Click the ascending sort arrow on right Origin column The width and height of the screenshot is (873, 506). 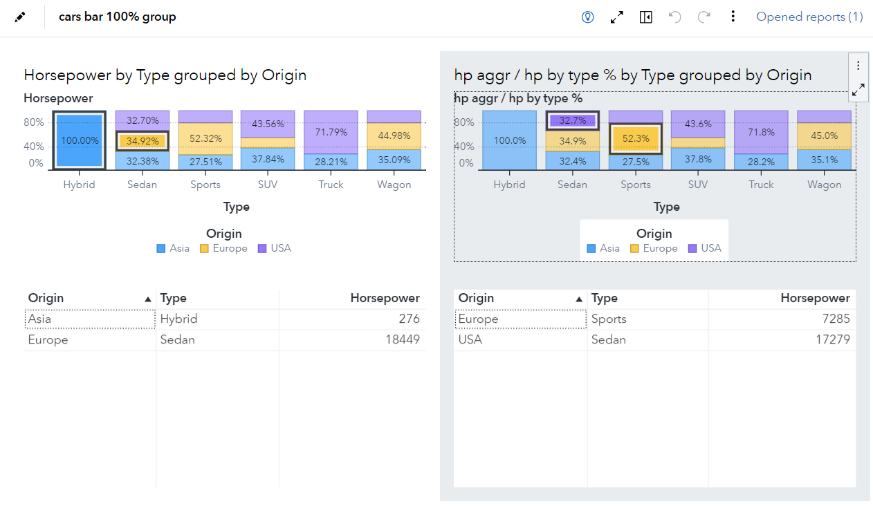coord(578,298)
